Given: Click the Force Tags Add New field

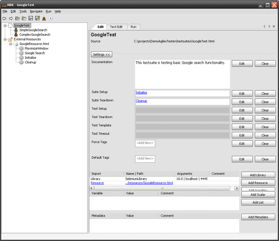Looking at the screenshot, I should tap(145, 143).
